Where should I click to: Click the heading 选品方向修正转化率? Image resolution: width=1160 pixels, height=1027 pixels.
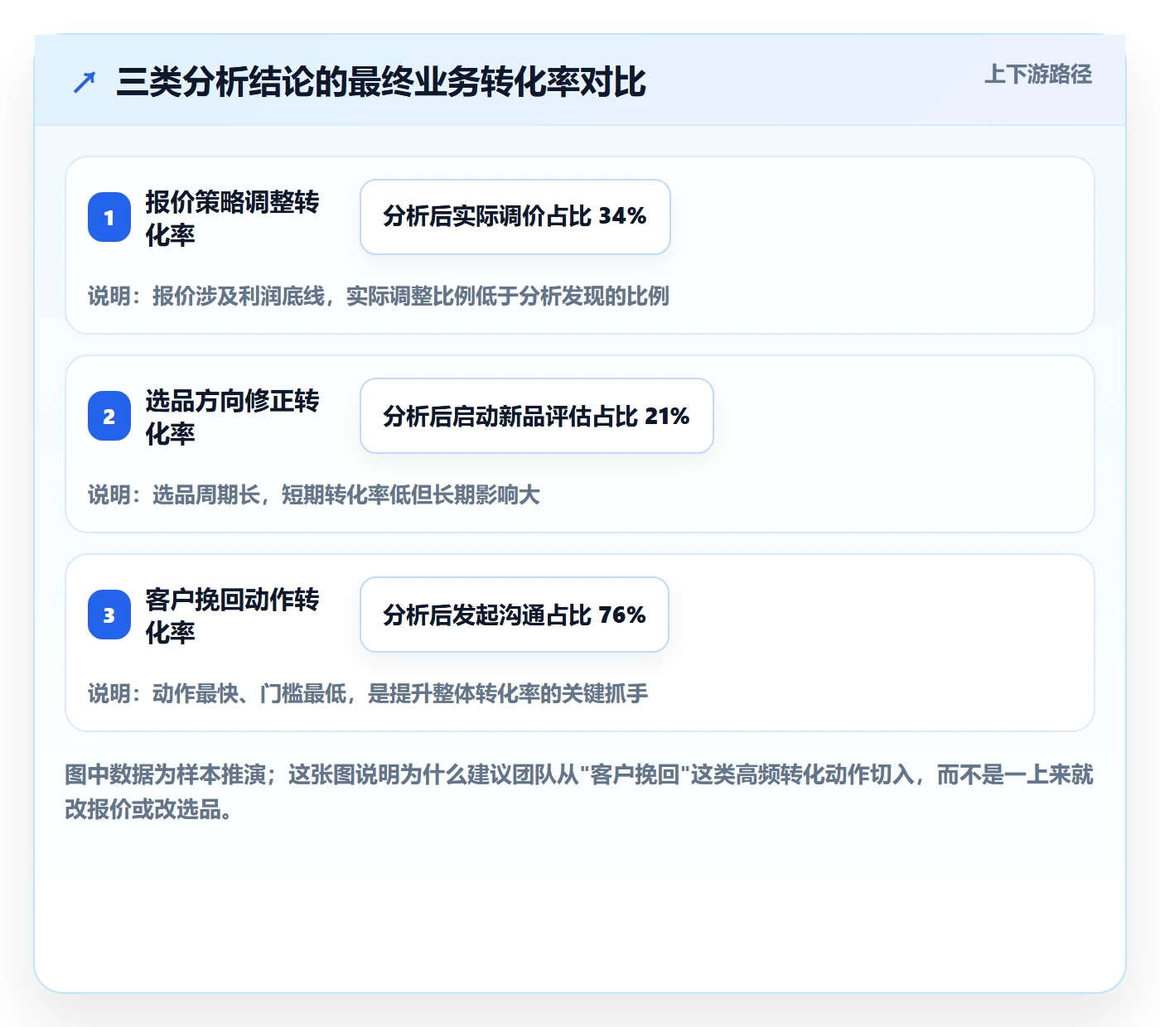tap(232, 417)
